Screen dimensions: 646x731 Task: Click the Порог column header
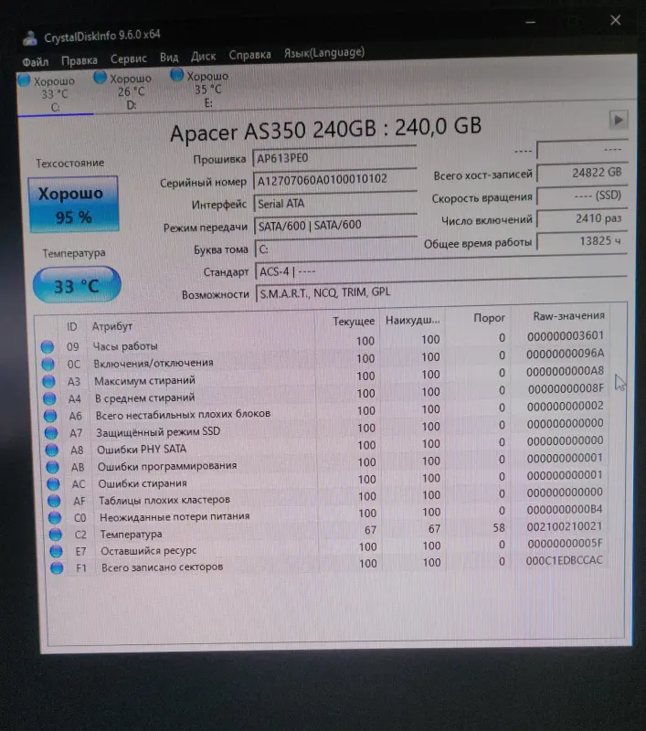(489, 318)
